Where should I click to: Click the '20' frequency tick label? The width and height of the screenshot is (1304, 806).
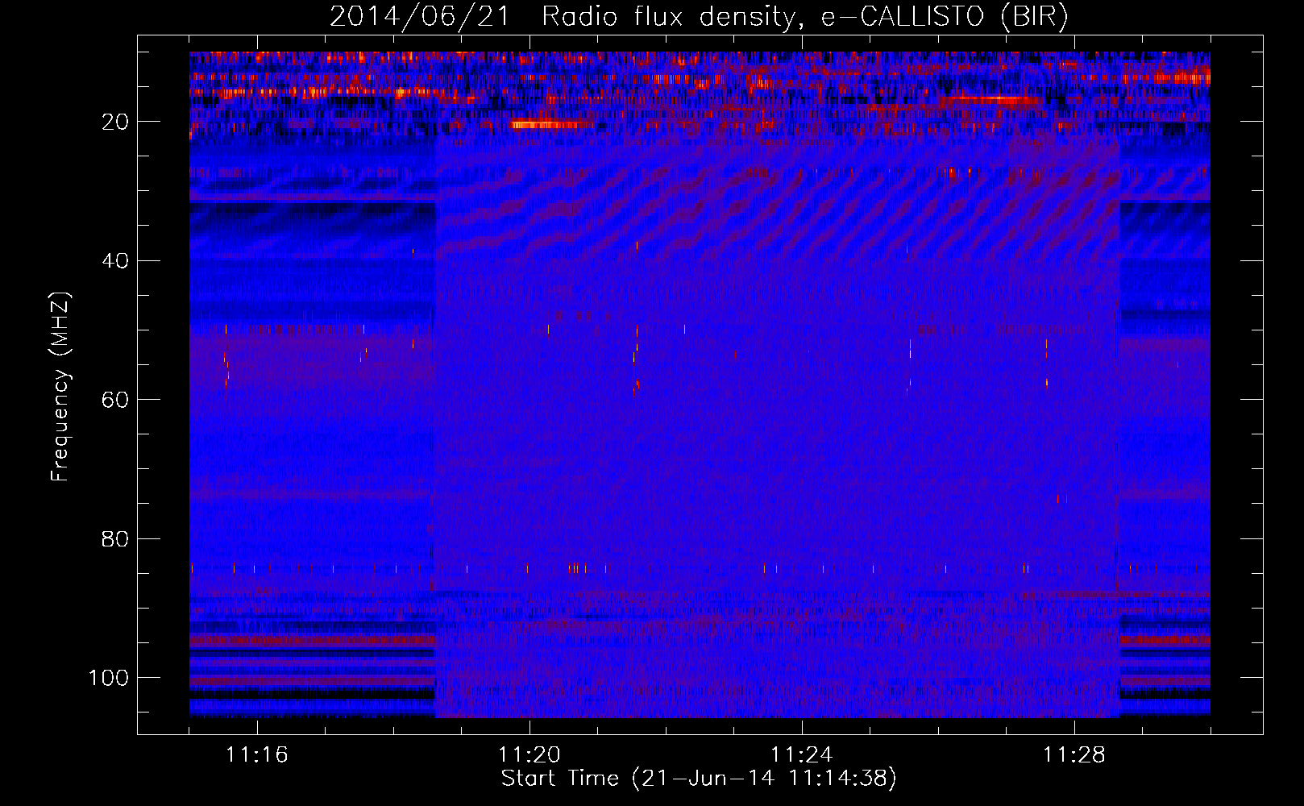click(116, 122)
